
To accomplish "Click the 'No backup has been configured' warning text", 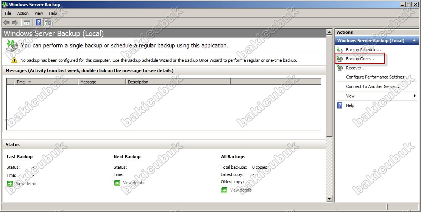I will coord(159,60).
